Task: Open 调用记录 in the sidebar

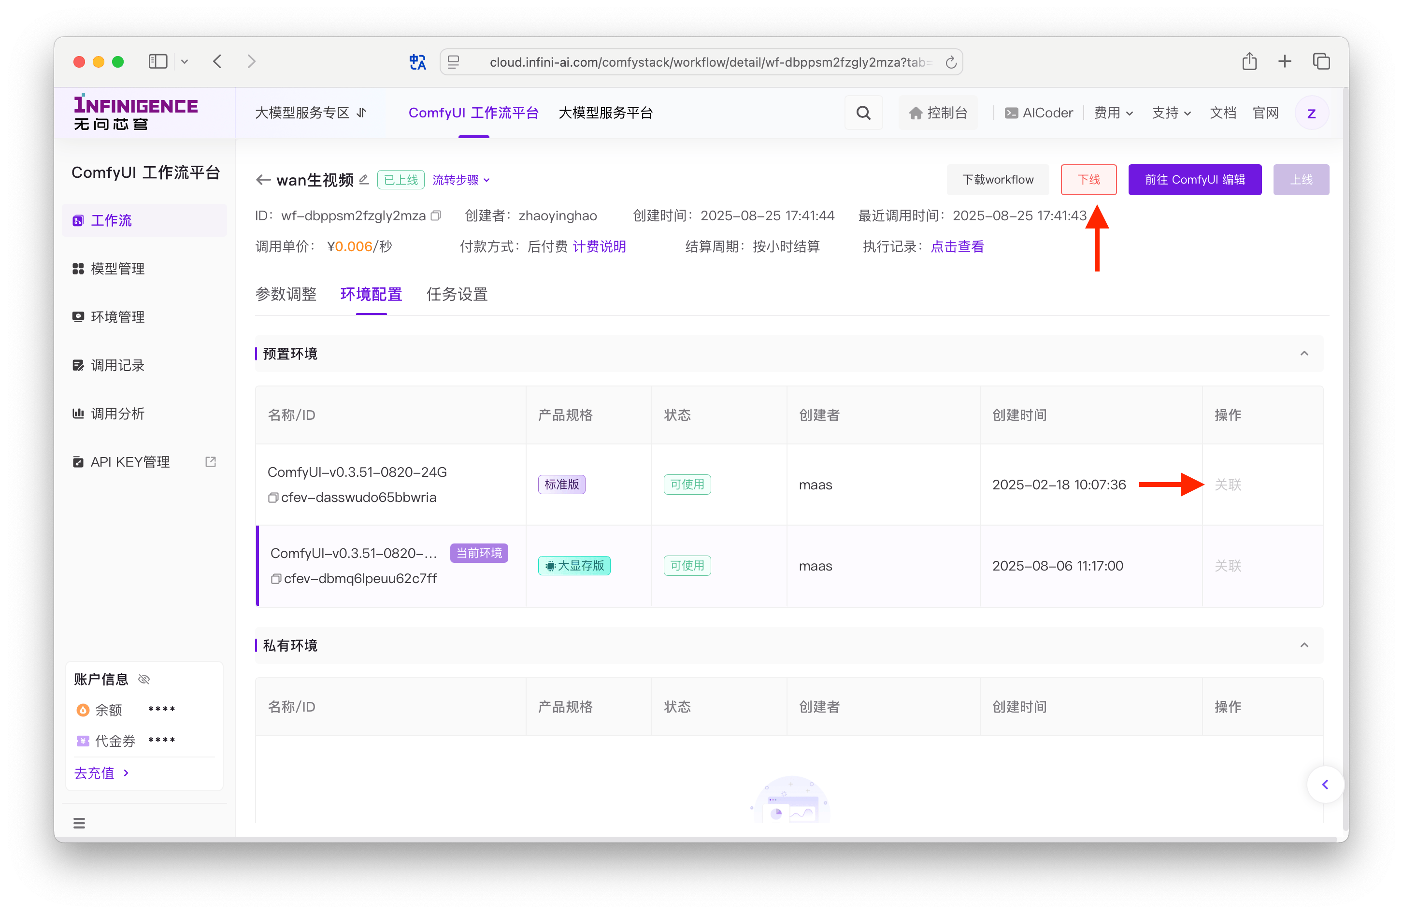Action: [144, 365]
